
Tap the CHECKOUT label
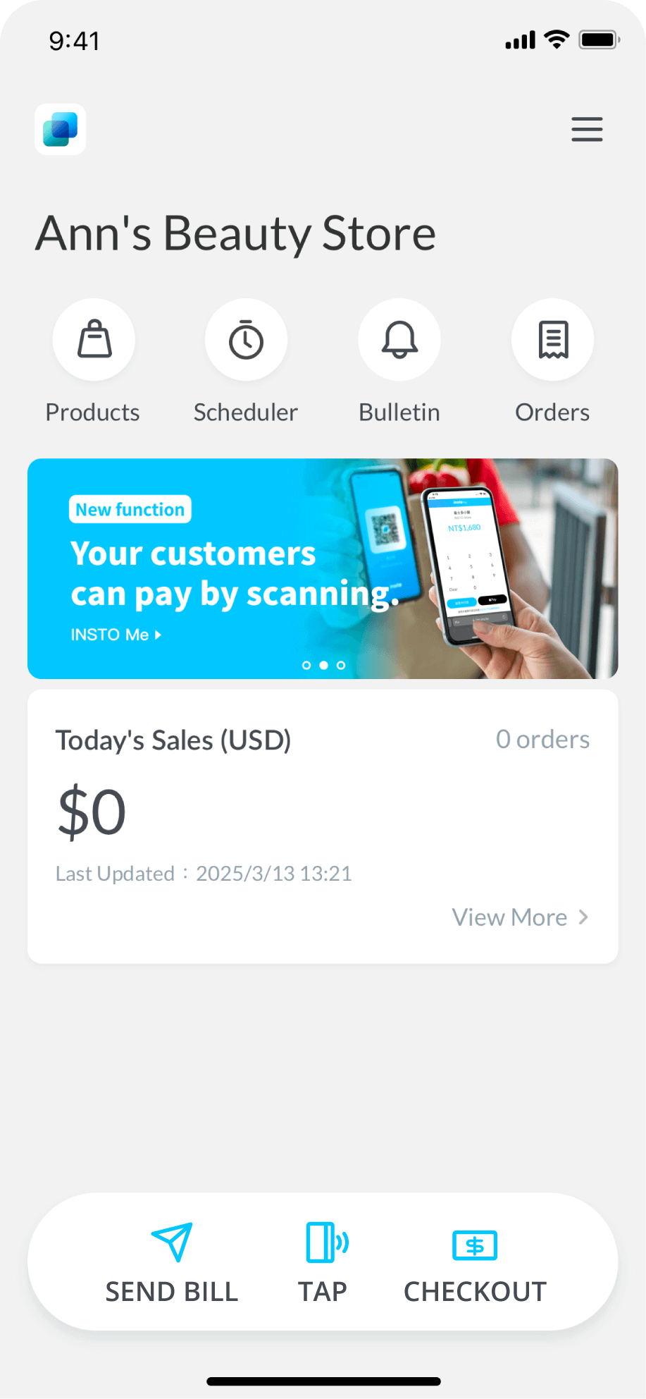tap(475, 1292)
